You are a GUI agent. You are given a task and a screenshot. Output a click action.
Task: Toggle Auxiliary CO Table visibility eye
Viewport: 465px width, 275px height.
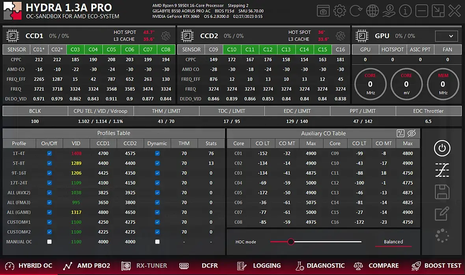coord(412,133)
